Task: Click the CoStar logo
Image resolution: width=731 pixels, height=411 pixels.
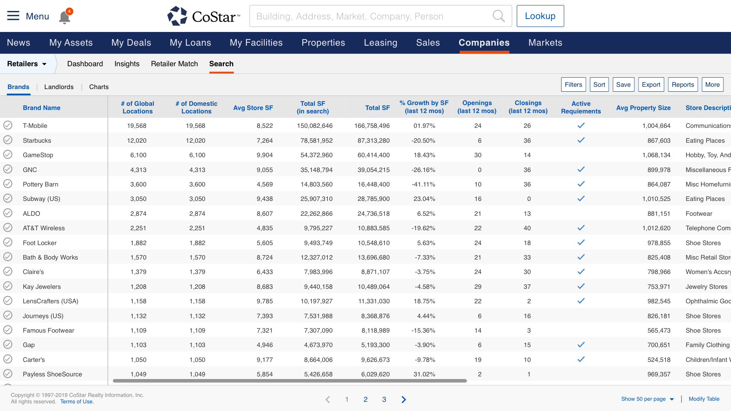Action: point(204,16)
